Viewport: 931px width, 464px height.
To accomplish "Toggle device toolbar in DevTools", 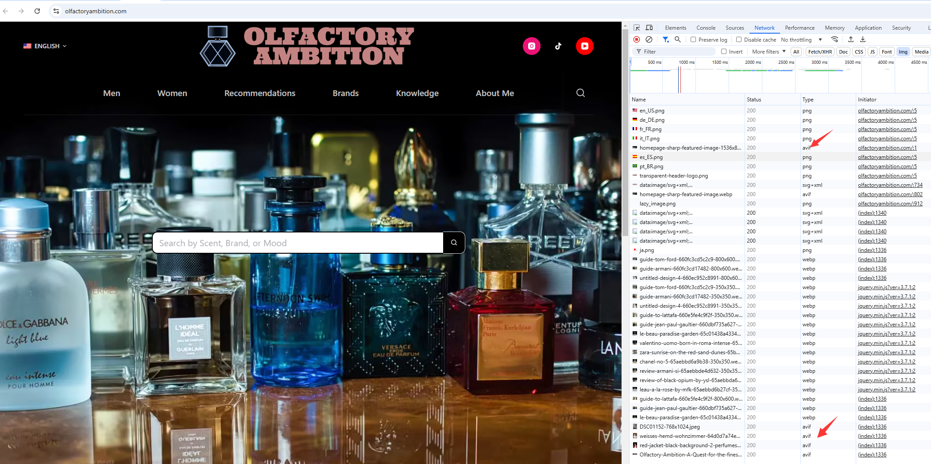I will (x=649, y=27).
